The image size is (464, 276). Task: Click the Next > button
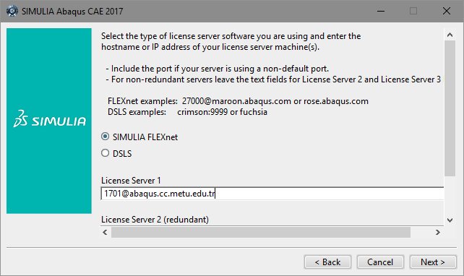[x=433, y=262]
